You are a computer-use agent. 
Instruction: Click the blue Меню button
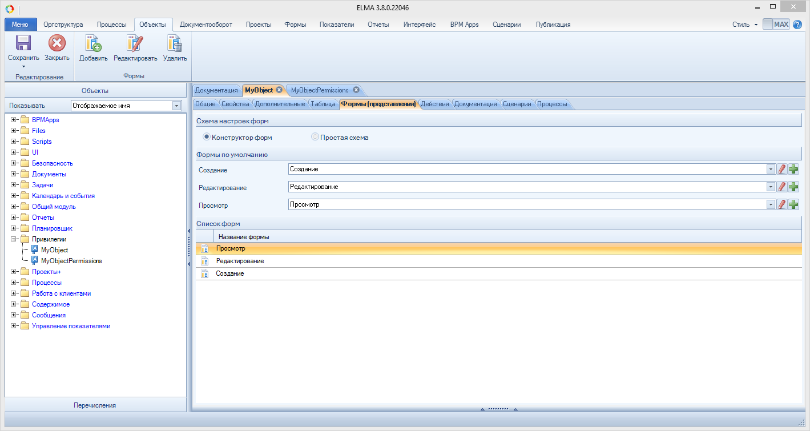click(x=20, y=25)
